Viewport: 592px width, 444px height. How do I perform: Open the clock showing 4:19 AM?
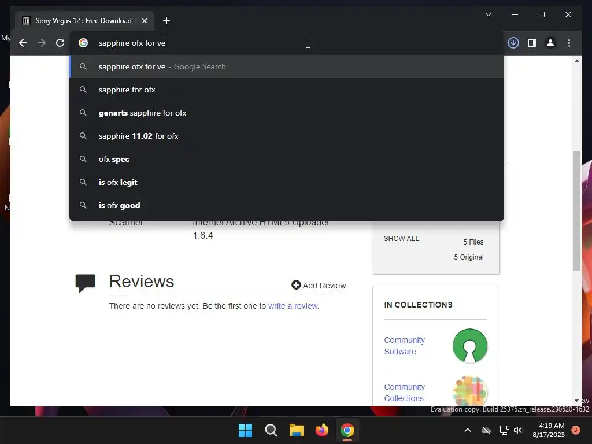coord(549,430)
